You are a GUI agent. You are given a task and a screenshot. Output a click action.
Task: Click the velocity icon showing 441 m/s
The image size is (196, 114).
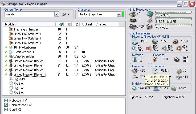click(x=134, y=88)
